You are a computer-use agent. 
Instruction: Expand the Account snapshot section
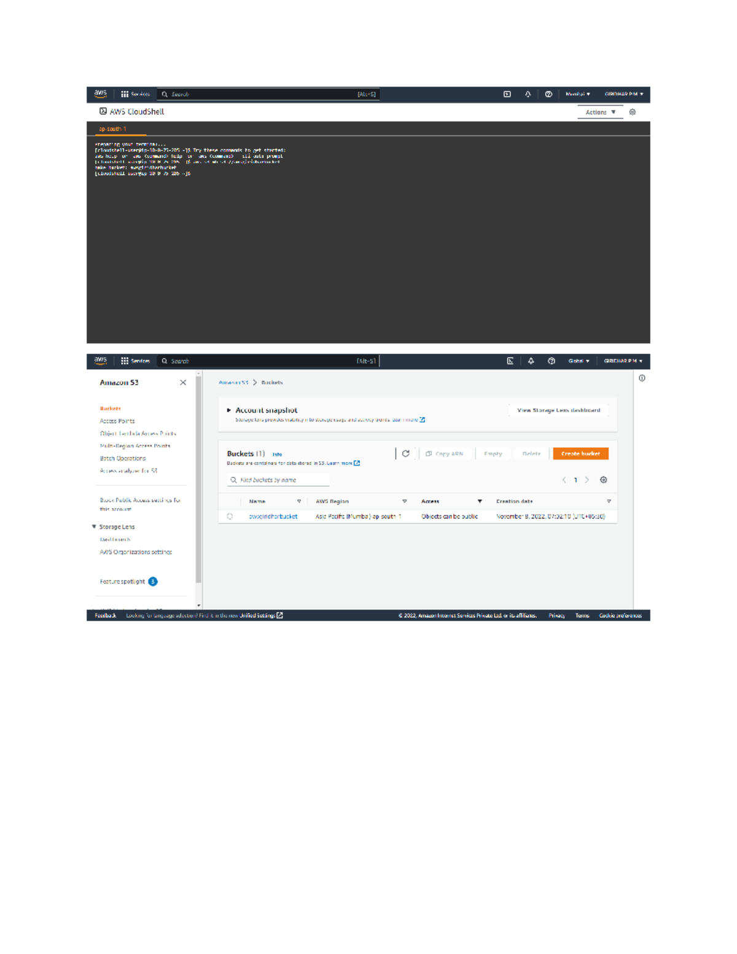click(229, 410)
